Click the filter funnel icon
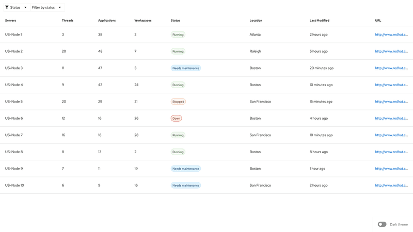Viewport: 413px width, 232px height. point(7,8)
